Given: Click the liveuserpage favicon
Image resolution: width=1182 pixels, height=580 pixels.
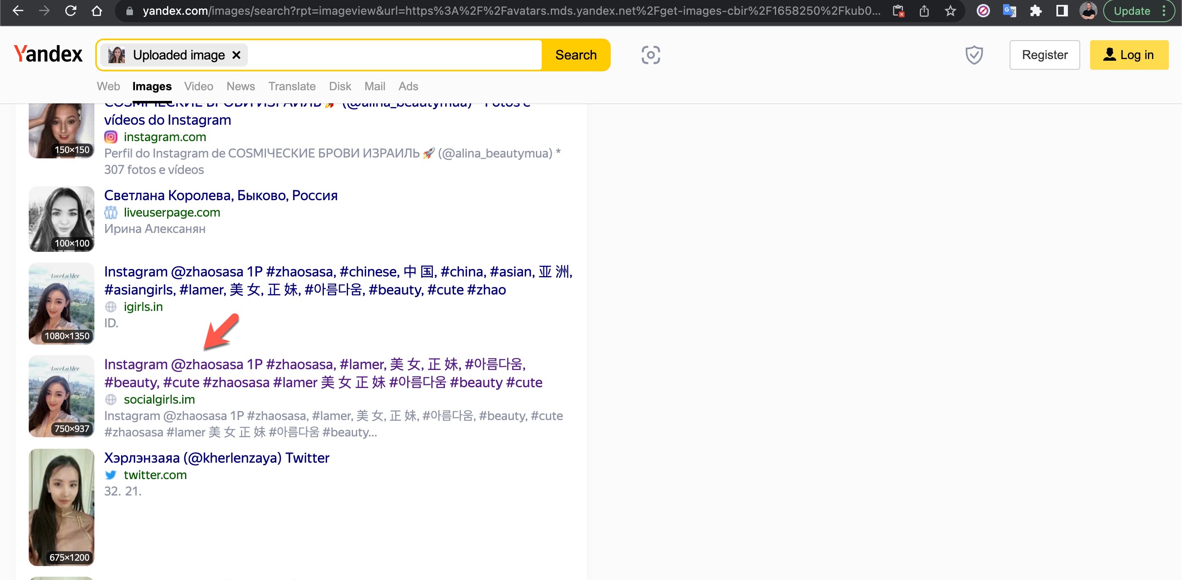Looking at the screenshot, I should coord(110,212).
